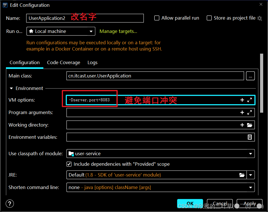Click the main class browse ellipsis button

point(250,76)
